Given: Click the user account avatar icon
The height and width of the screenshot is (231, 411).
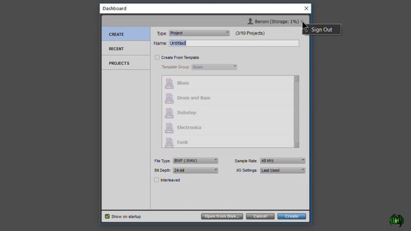Looking at the screenshot, I should [x=250, y=21].
